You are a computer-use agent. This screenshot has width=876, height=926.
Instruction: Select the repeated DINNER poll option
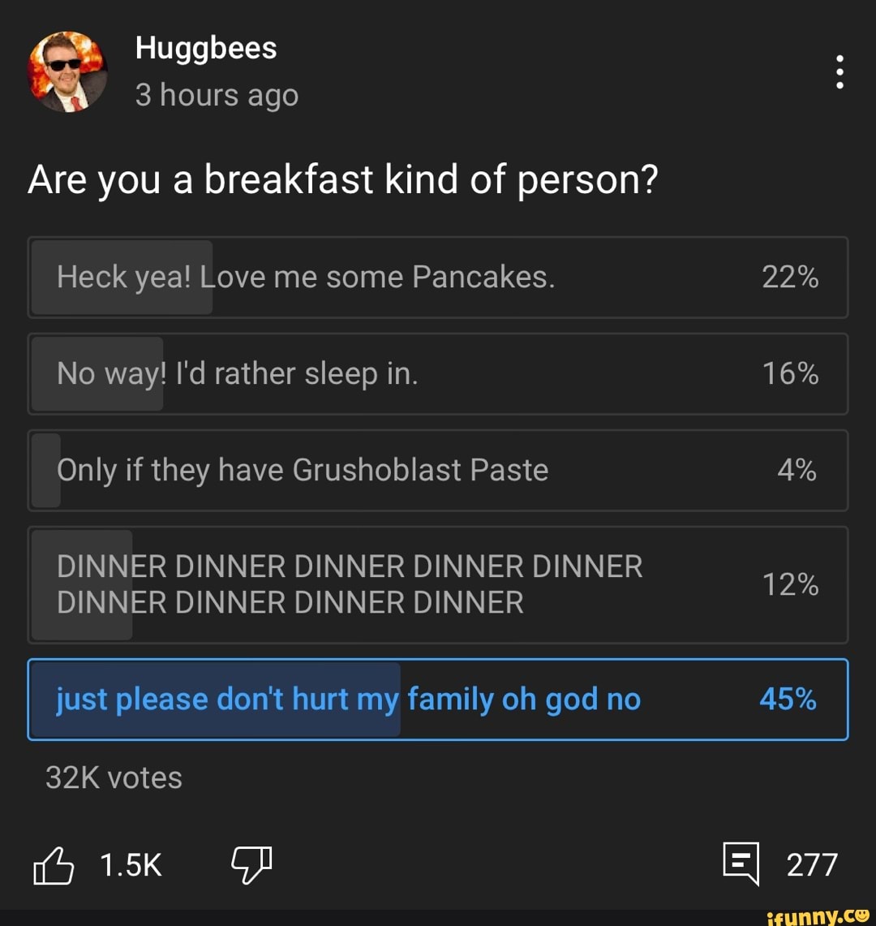click(438, 585)
